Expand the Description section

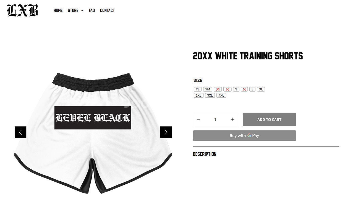(205, 154)
